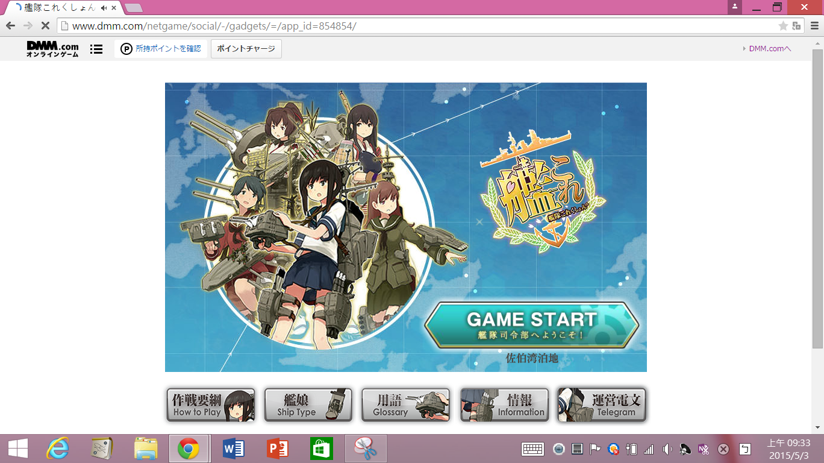Click the touchpad tray icon
This screenshot has height=463, width=824.
(x=576, y=449)
